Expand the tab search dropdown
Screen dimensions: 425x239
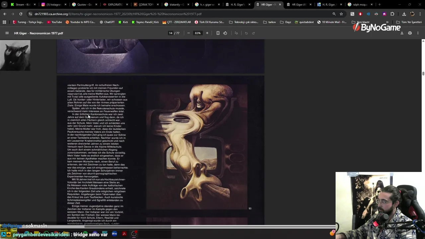click(x=4, y=5)
